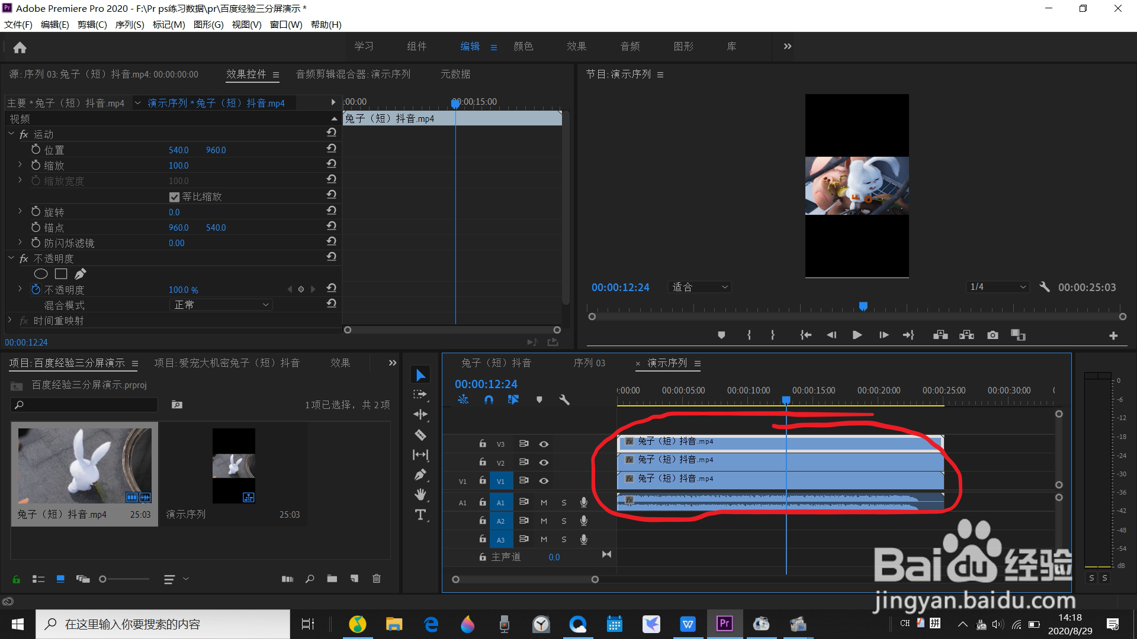Click the Play button in Program monitor
1137x639 pixels.
(x=857, y=335)
